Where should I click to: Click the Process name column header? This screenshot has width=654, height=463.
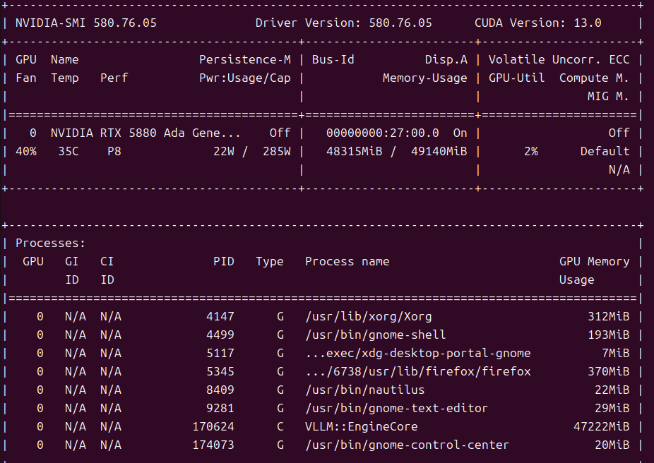pyautogui.click(x=347, y=261)
